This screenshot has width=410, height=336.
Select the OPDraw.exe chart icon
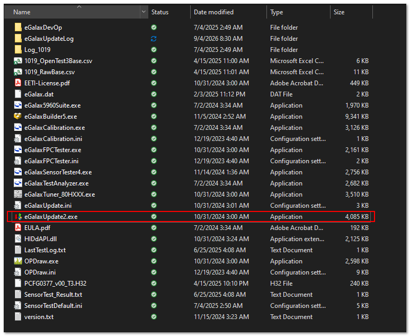[x=18, y=261]
